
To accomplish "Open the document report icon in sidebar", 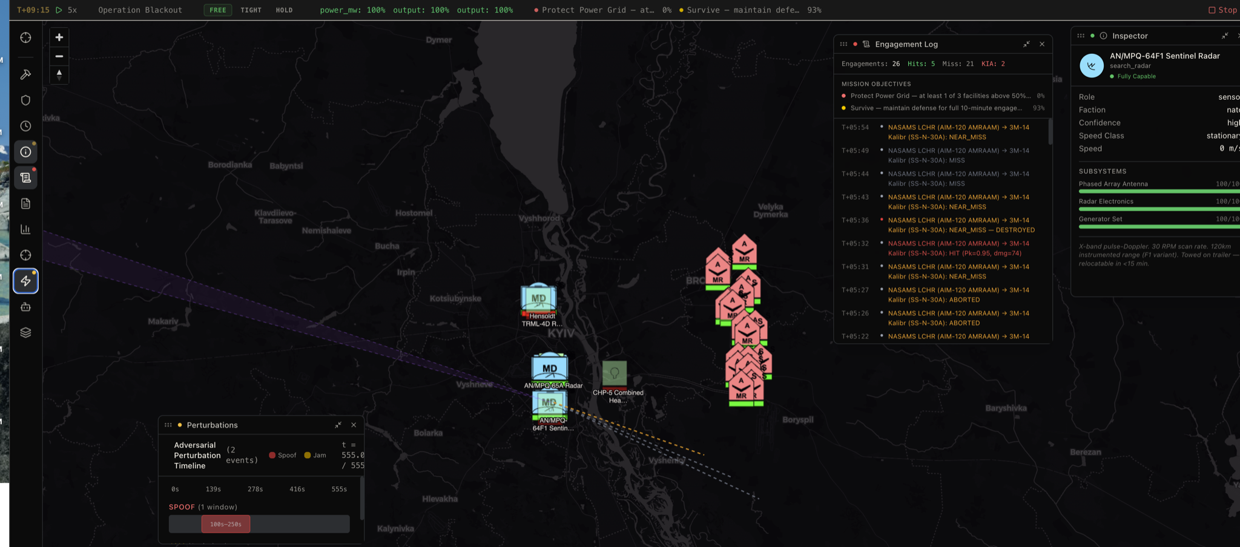I will coord(25,203).
